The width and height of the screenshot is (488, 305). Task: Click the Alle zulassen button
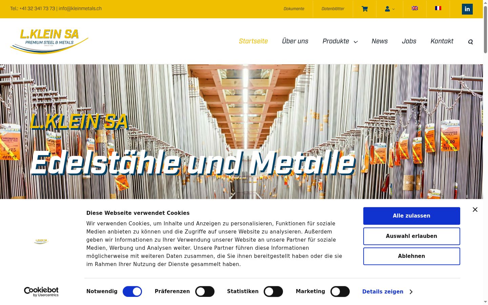pyautogui.click(x=411, y=216)
